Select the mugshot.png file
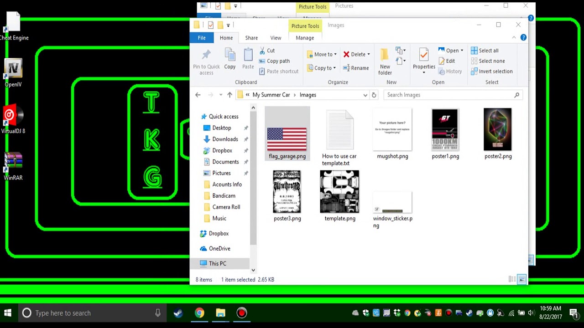The width and height of the screenshot is (584, 328). click(x=392, y=134)
